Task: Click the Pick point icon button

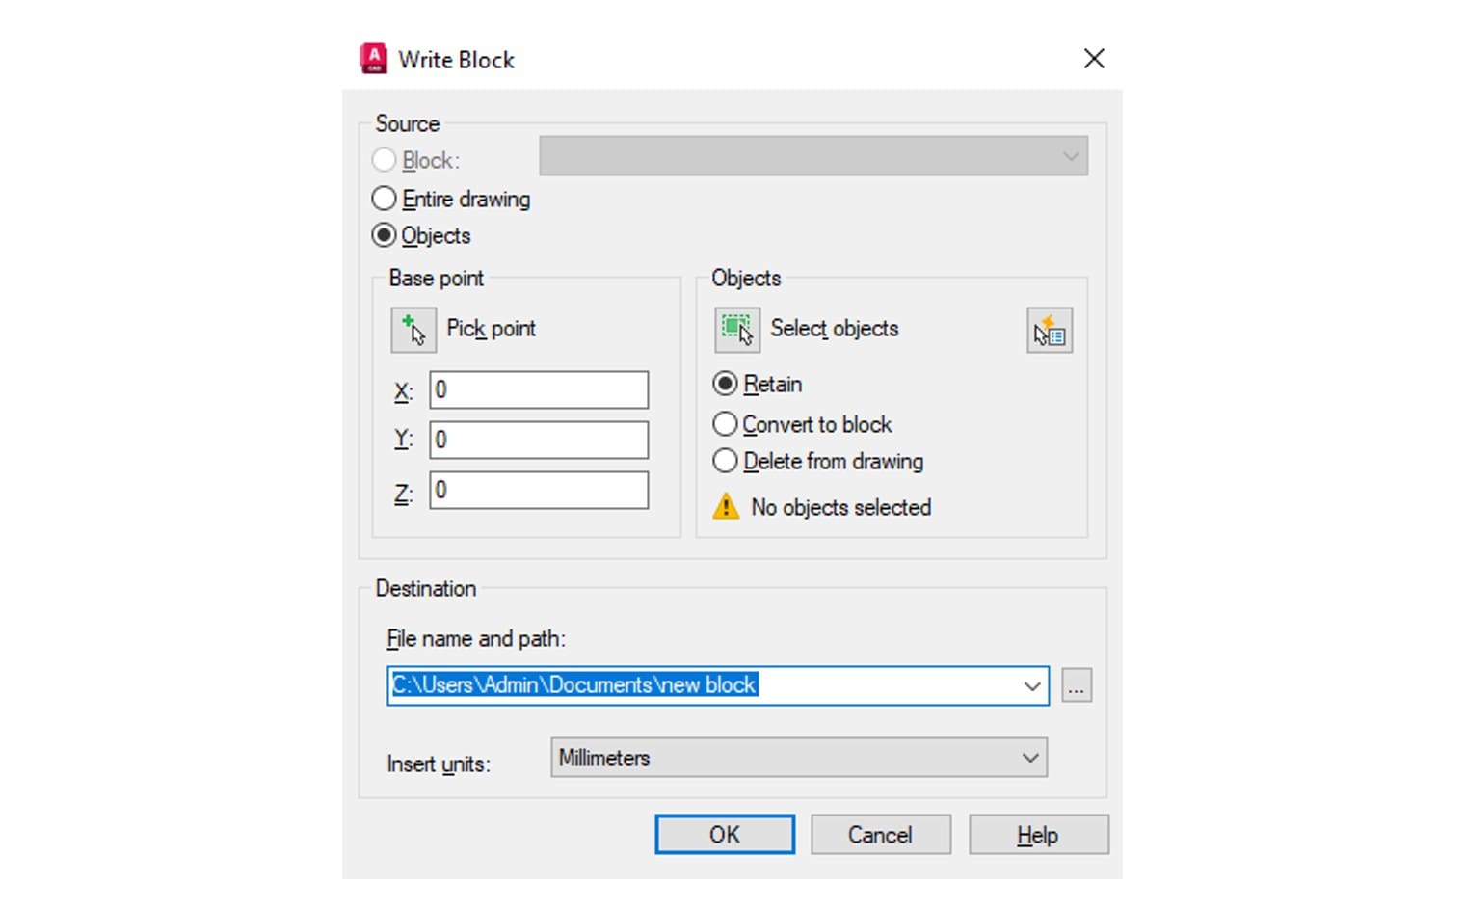Action: click(413, 330)
